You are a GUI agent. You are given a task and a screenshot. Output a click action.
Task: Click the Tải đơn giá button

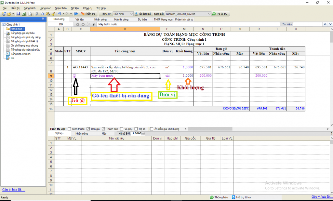point(143,14)
